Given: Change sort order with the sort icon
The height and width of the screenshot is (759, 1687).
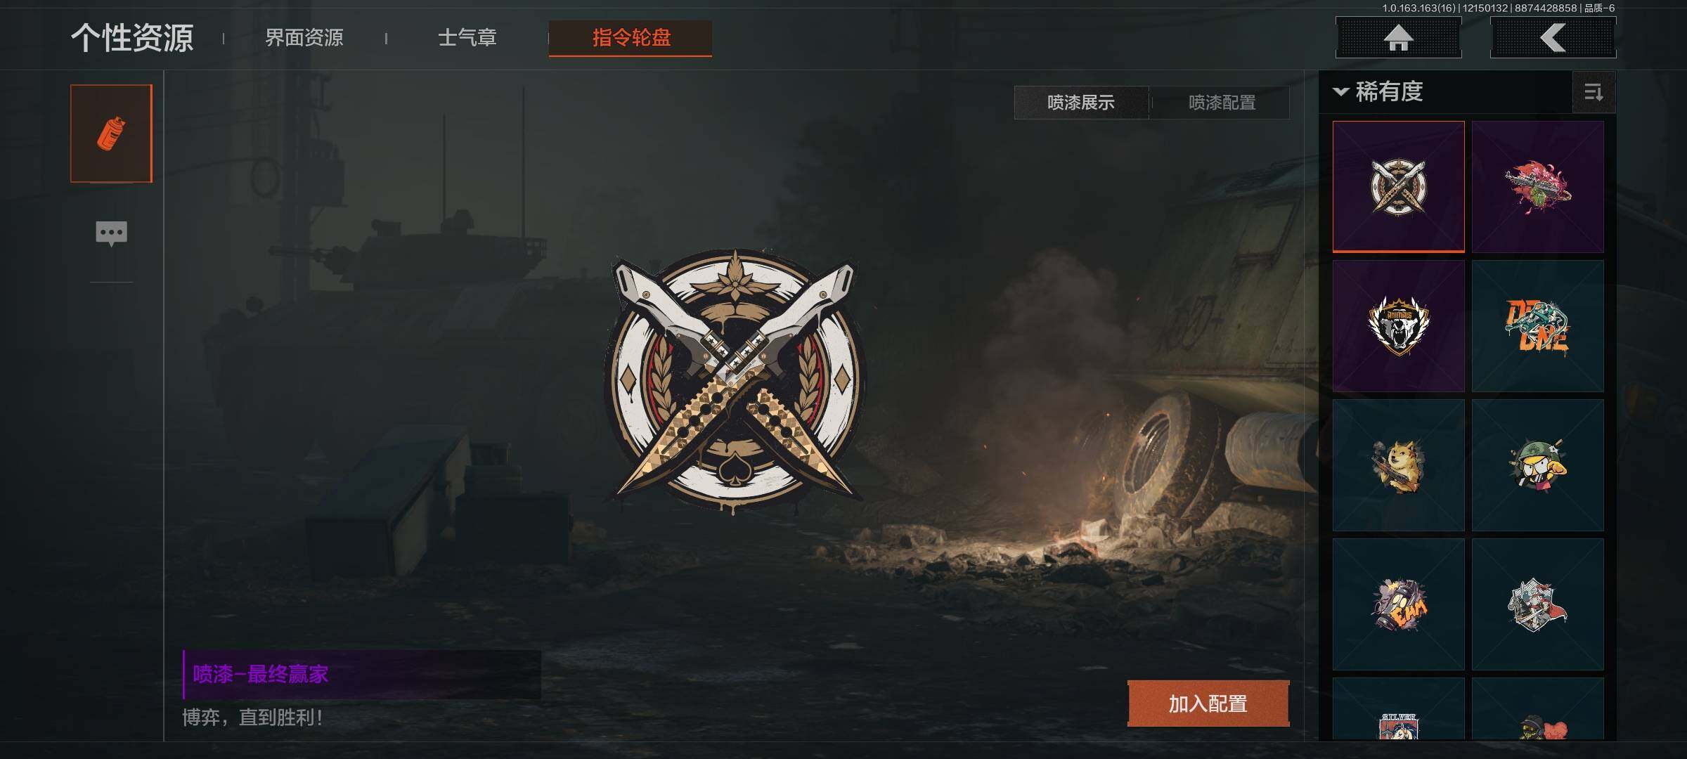Looking at the screenshot, I should pyautogui.click(x=1594, y=92).
